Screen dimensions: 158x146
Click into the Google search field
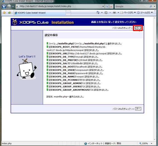132,6
